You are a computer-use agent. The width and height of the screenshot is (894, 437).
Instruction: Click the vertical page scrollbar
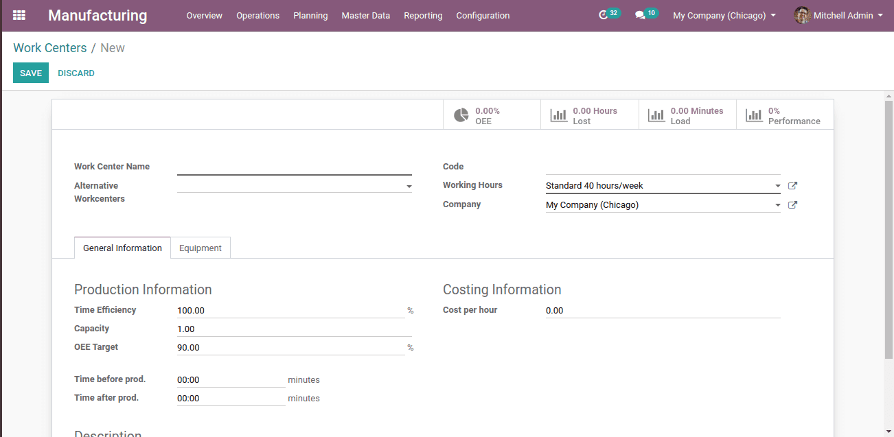[x=889, y=229]
